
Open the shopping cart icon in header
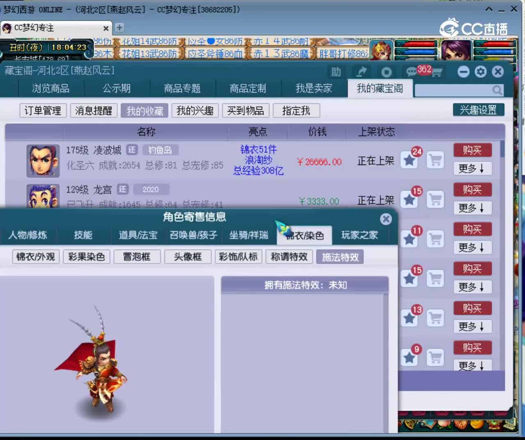[436, 73]
